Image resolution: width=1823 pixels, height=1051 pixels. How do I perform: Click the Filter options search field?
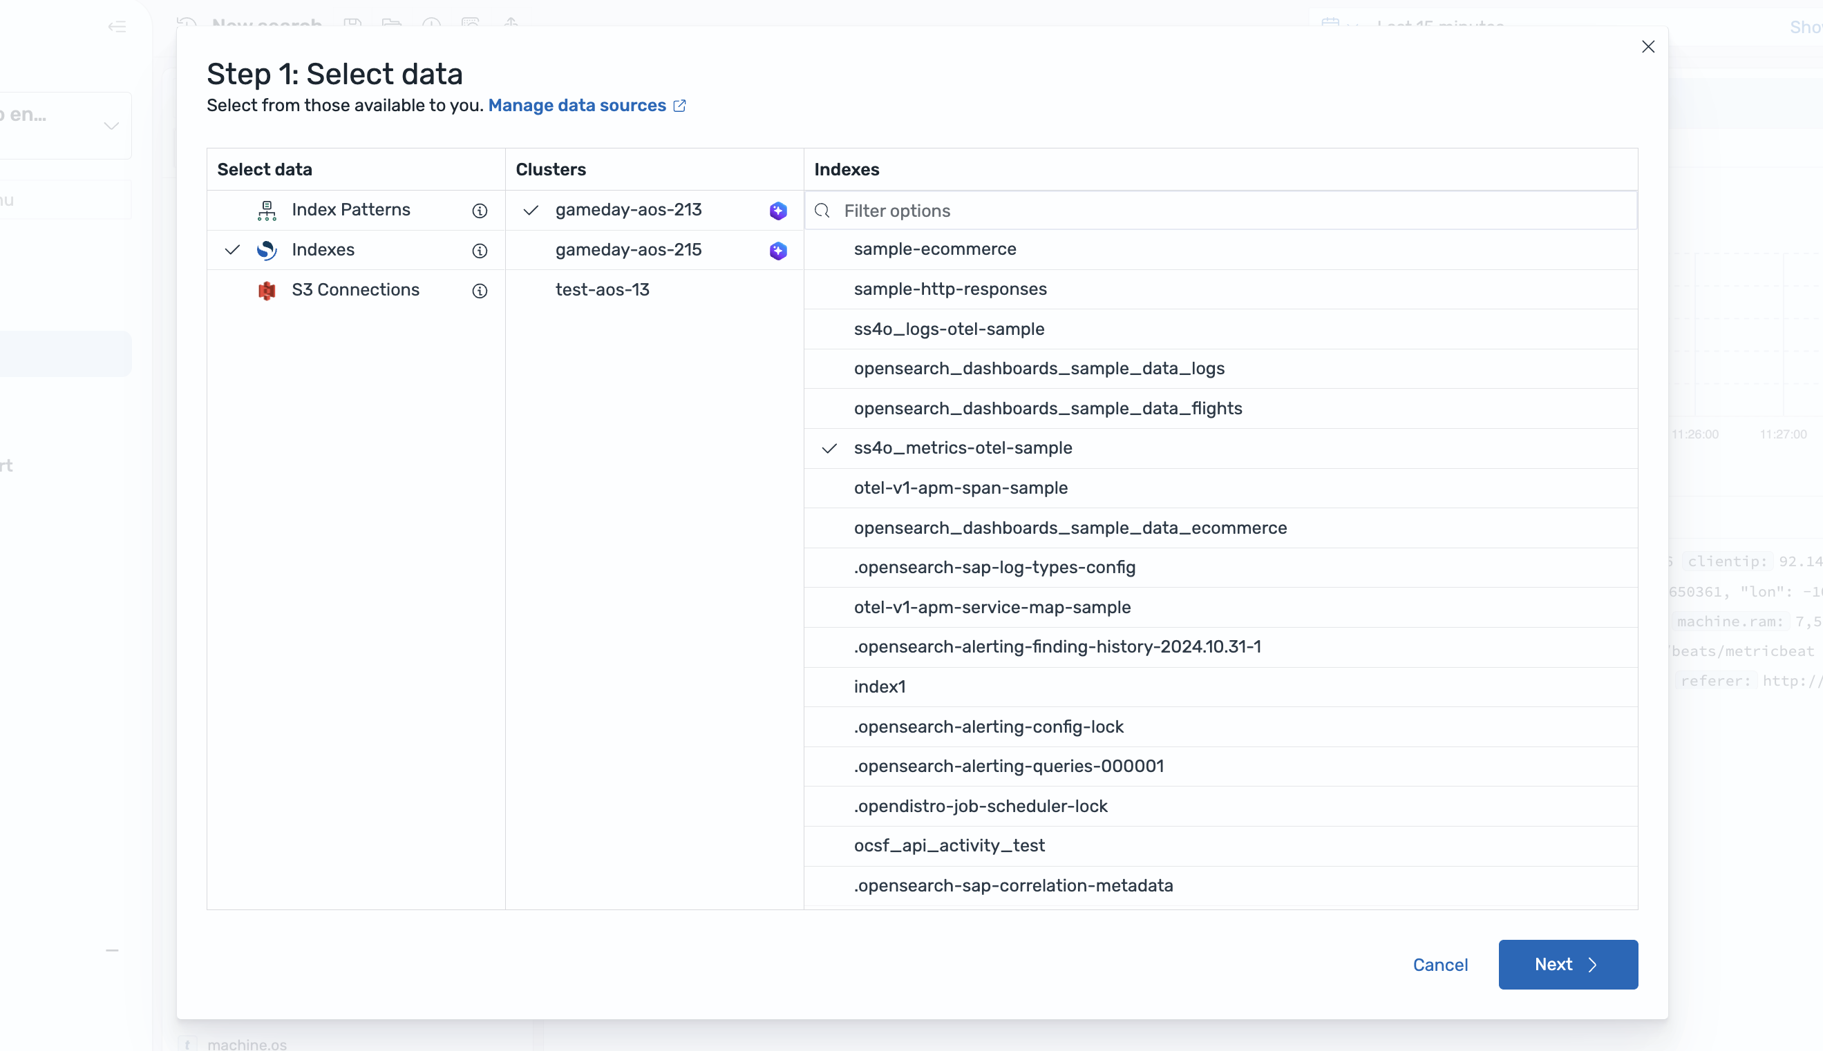pos(1228,211)
